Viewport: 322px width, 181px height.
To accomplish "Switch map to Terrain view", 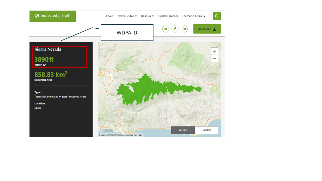I will coord(183,130).
